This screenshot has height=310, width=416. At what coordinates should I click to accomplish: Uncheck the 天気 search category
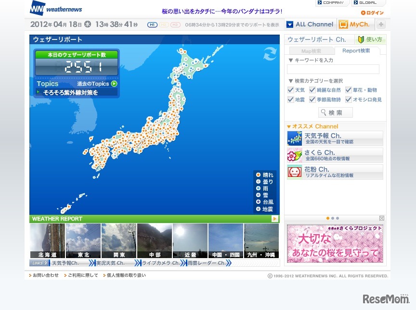291,89
